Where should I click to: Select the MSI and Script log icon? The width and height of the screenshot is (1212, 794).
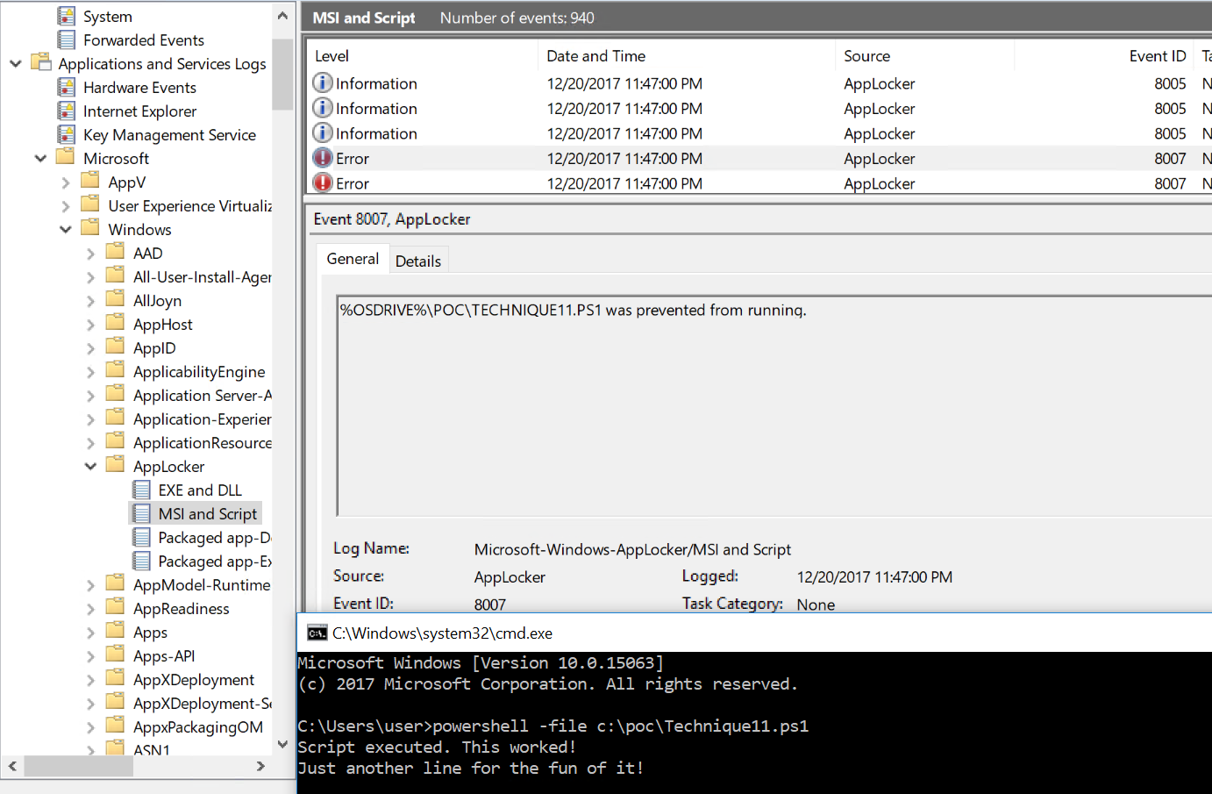coord(140,513)
